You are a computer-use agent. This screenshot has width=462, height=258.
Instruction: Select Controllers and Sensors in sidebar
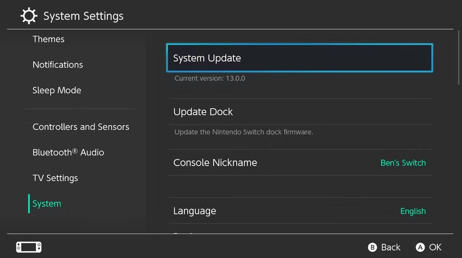tap(81, 127)
